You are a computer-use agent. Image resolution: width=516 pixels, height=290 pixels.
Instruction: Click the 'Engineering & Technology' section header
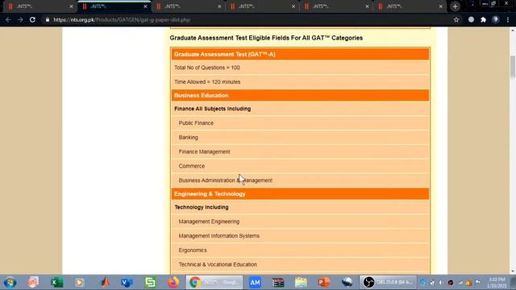click(300, 194)
